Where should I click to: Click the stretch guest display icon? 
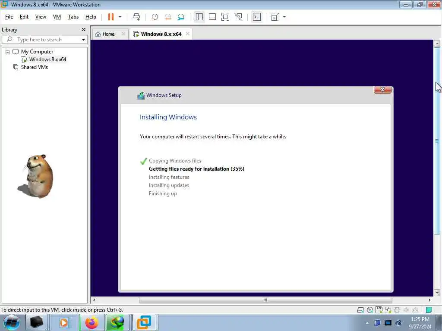coord(275,17)
